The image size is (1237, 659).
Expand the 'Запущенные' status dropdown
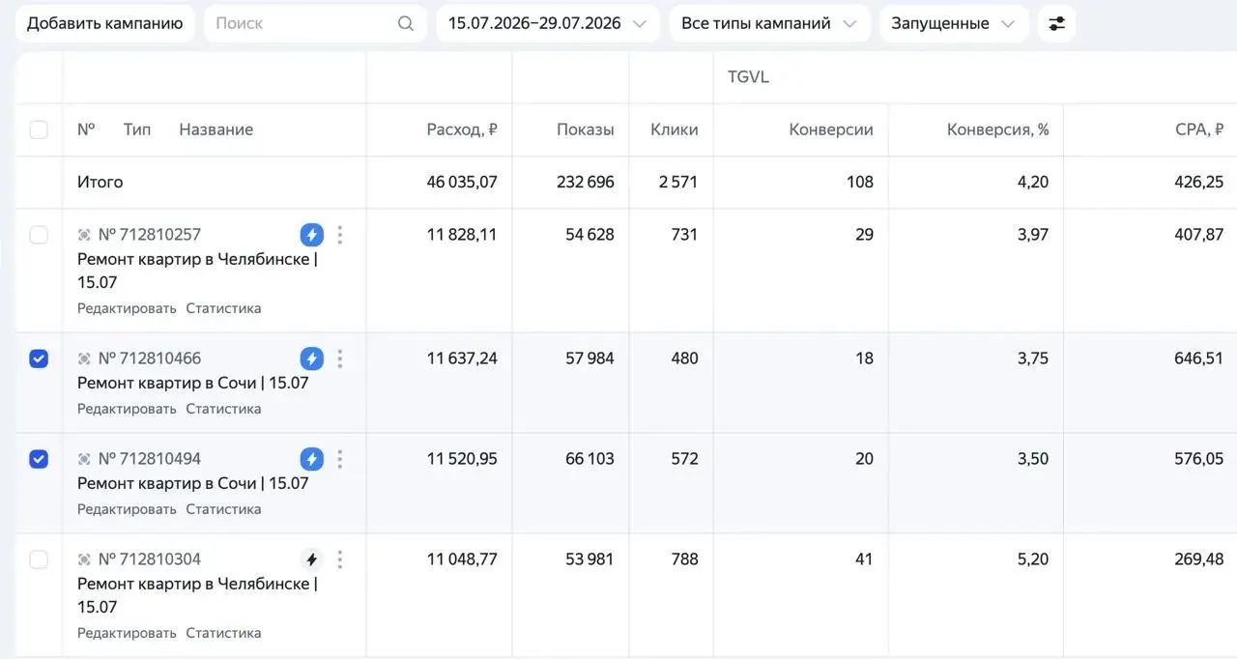(x=954, y=23)
